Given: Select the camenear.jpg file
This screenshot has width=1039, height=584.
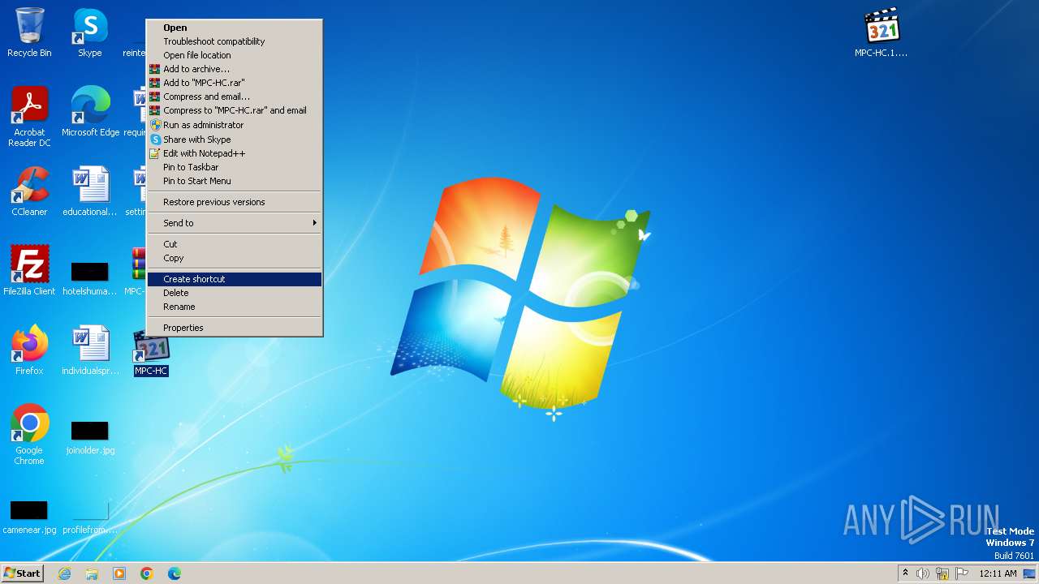Looking at the screenshot, I should click(29, 516).
